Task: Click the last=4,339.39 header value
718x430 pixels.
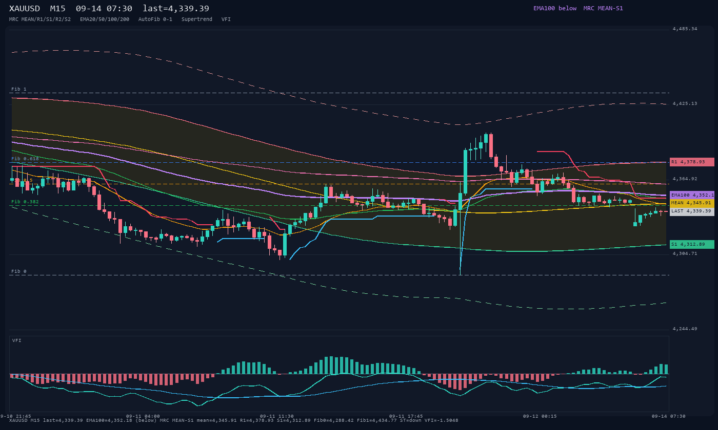Action: point(176,9)
